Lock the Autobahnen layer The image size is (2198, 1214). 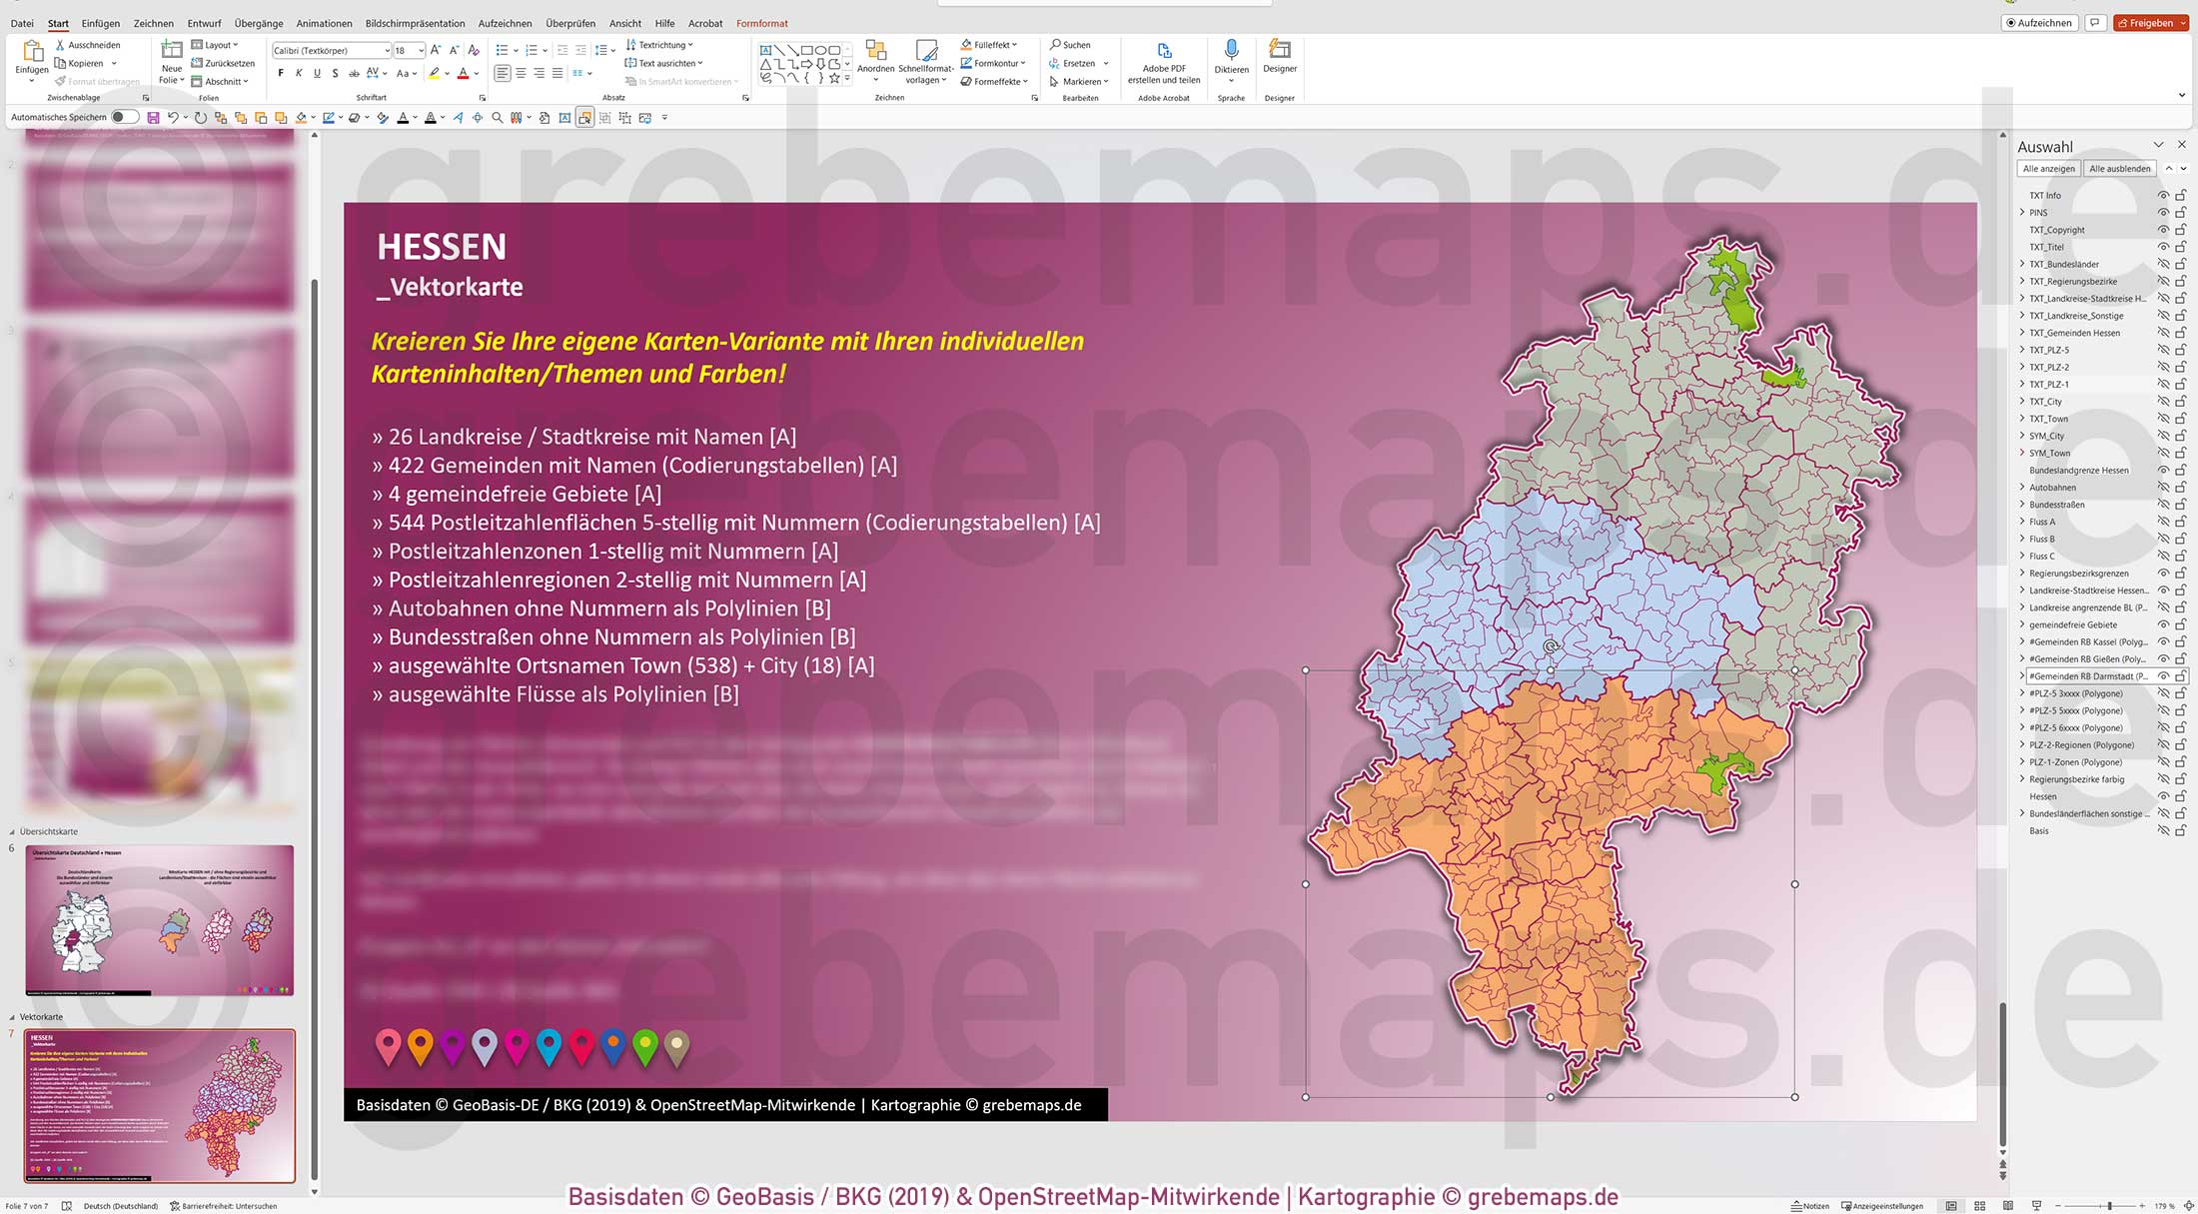point(2180,488)
